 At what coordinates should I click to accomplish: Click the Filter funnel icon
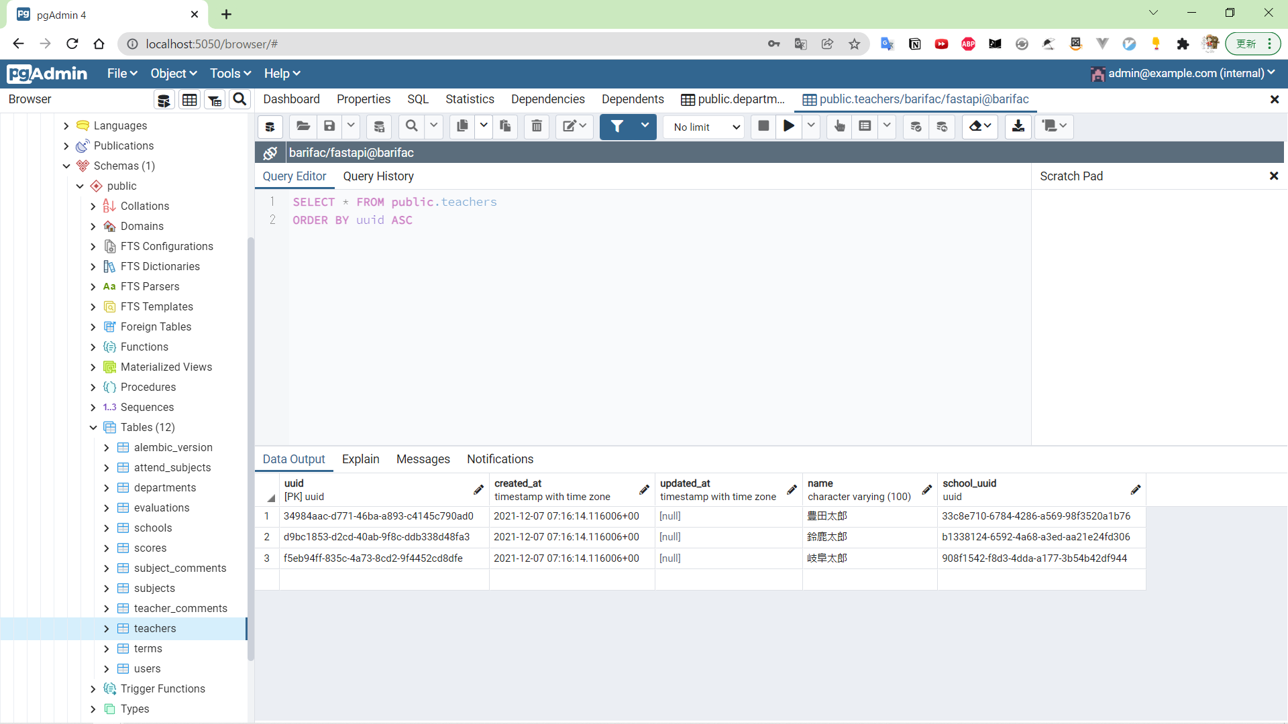tap(617, 127)
